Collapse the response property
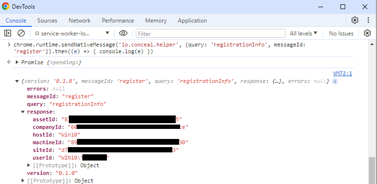This screenshot has height=184, width=377. [23, 112]
